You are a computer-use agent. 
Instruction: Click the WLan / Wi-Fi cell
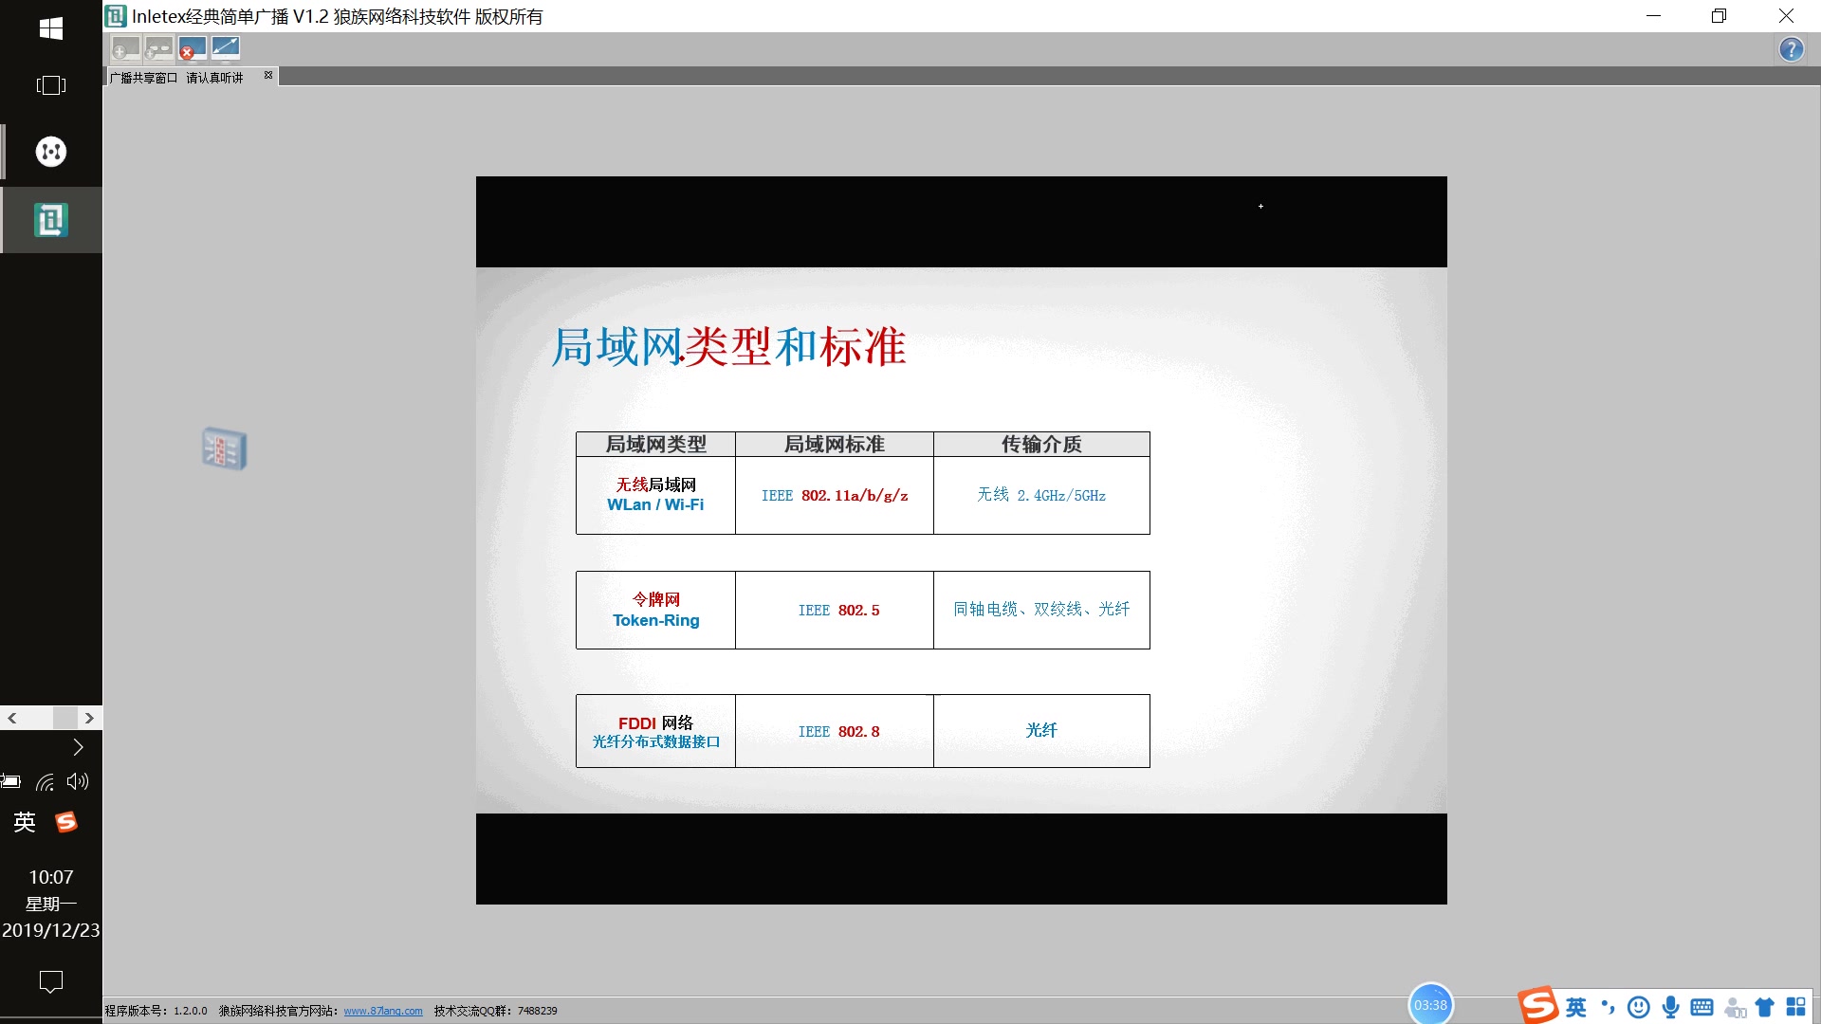tap(655, 495)
